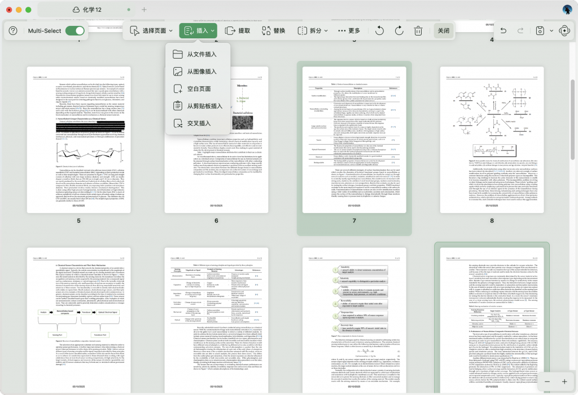This screenshot has height=395, width=578.
Task: Undo the last action
Action: pos(503,31)
